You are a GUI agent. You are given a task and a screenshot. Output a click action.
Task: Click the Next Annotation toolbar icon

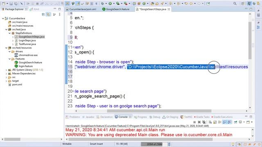click(x=171, y=4)
